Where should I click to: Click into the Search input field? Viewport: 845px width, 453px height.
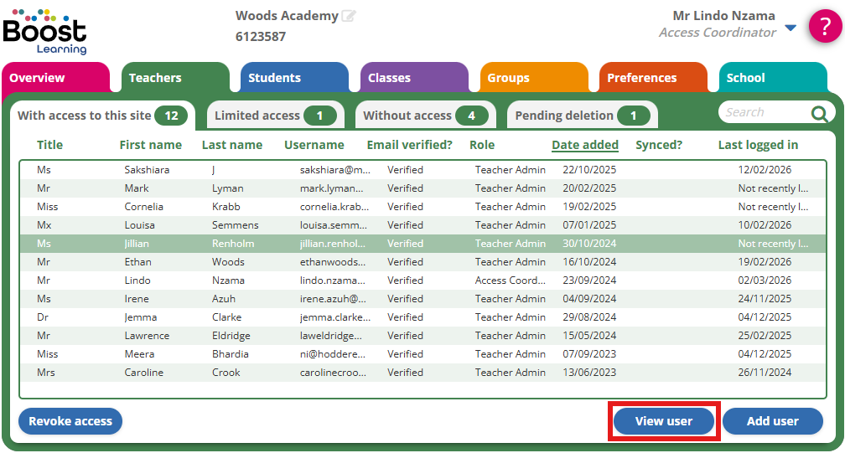[763, 112]
